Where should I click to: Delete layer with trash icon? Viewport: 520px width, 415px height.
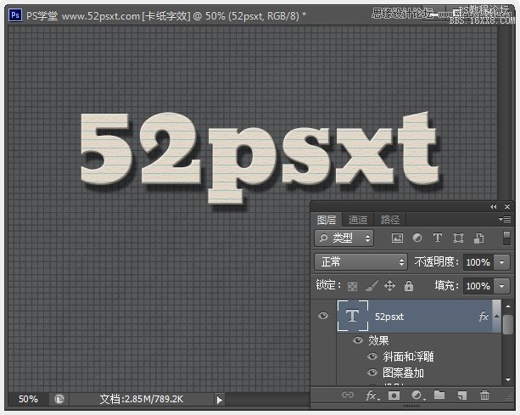[484, 395]
